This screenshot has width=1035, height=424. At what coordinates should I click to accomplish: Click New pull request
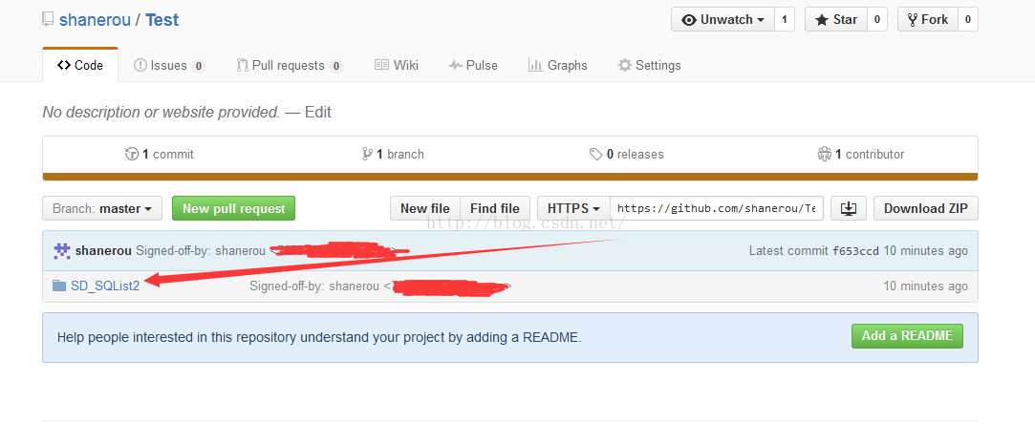(234, 208)
